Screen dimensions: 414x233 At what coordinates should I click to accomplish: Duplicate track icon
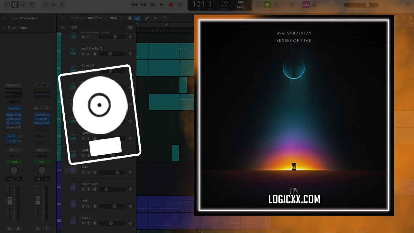(x=73, y=28)
